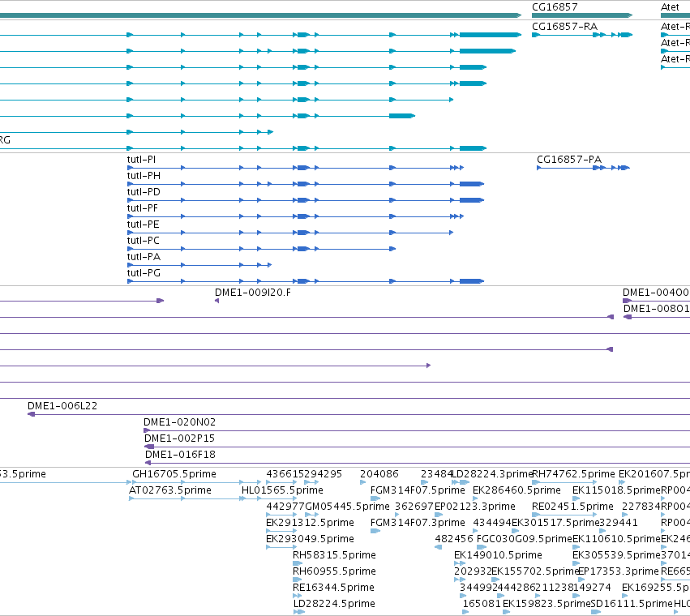Click the EK293049.5prime EST label
Image resolution: width=690 pixels, height=616 pixels.
click(x=310, y=538)
